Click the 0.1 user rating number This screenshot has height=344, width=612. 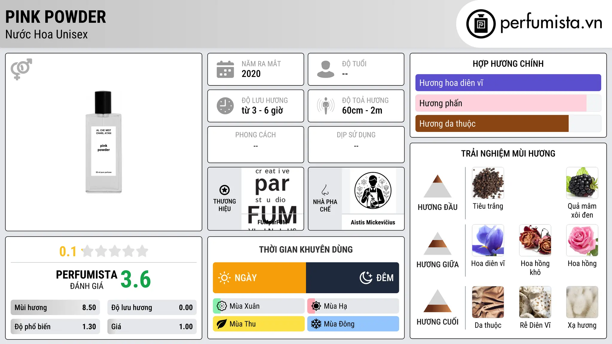pos(68,251)
